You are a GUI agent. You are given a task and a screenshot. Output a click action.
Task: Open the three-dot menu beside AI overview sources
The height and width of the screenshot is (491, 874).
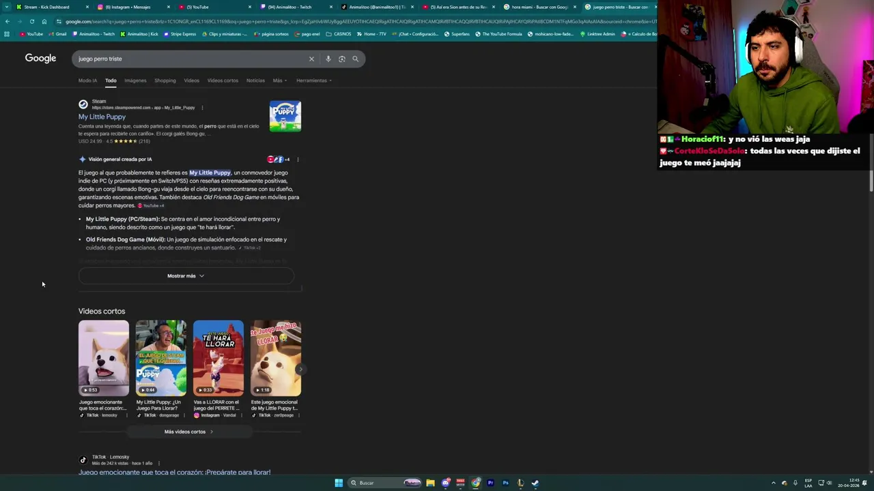point(298,160)
